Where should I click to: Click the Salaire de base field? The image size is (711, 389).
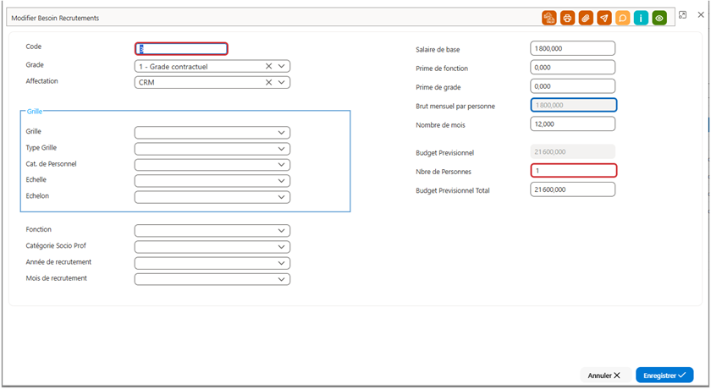point(573,48)
